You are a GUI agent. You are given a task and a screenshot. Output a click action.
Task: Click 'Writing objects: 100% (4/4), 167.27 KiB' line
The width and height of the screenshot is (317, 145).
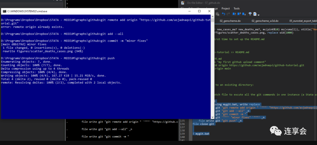pyautogui.click(x=54, y=76)
